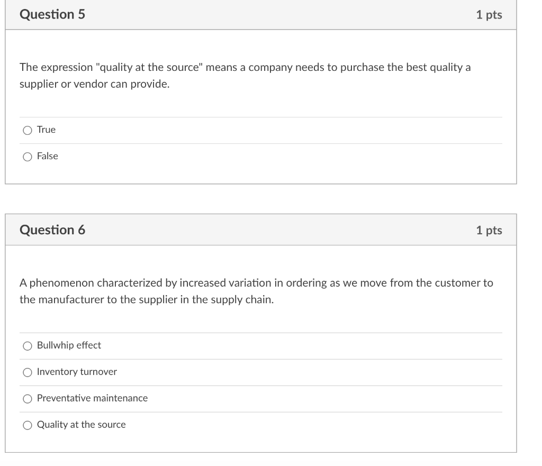The width and height of the screenshot is (542, 466).
Task: Click the Bullwhip effect answer text label
Action: [69, 345]
